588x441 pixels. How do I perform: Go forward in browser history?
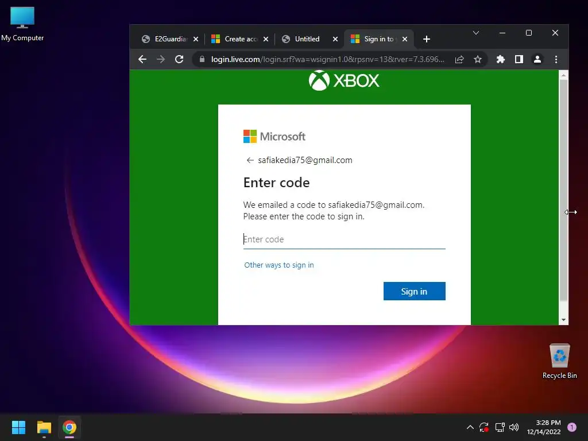(x=161, y=59)
